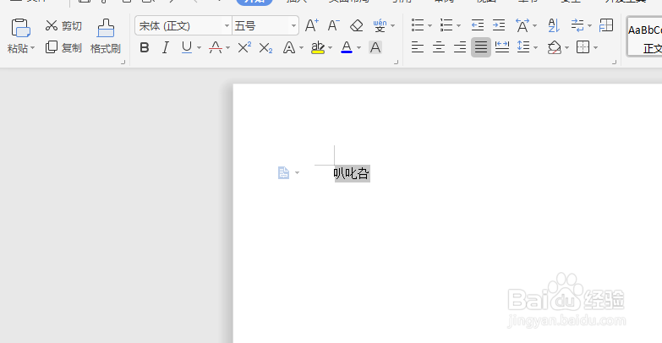The width and height of the screenshot is (662, 343).
Task: Click the font name box 宋体 (正文)
Action: 179,25
